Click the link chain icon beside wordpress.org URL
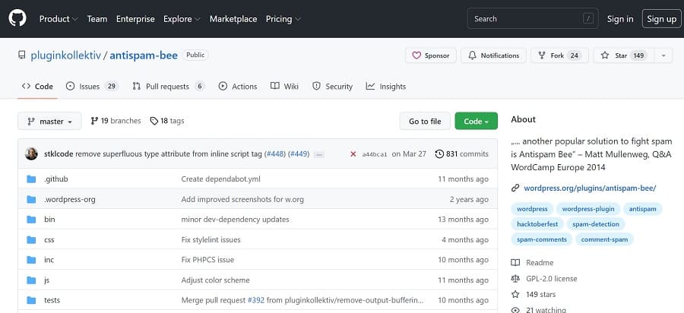 tap(515, 188)
